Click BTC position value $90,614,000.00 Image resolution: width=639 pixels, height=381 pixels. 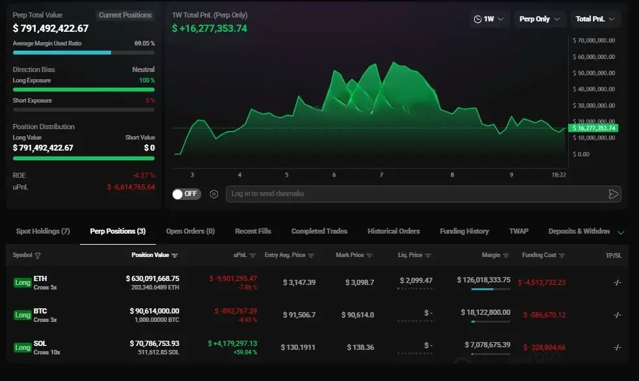pyautogui.click(x=155, y=312)
